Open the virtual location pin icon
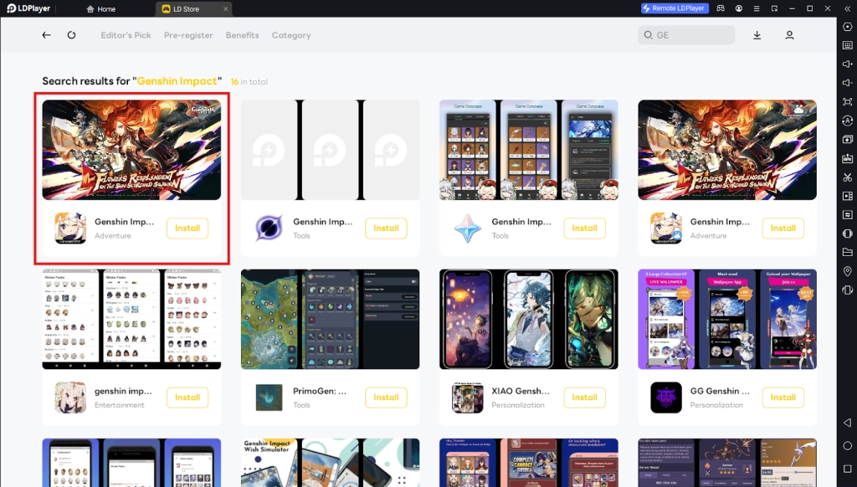Viewport: 857px width, 487px height. coord(847,271)
